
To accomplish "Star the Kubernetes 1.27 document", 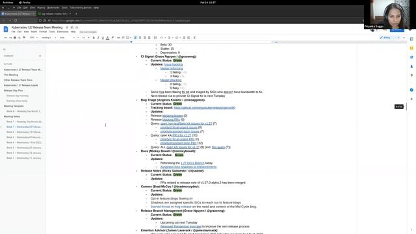I will click(x=67, y=27).
